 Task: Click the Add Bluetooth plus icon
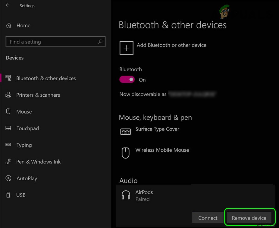pyautogui.click(x=126, y=48)
